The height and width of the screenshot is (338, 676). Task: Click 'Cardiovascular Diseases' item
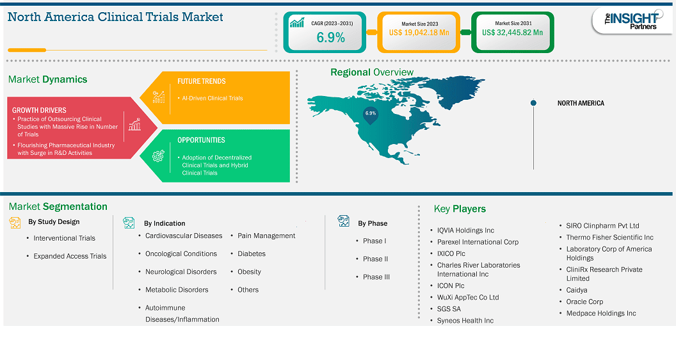tap(184, 236)
